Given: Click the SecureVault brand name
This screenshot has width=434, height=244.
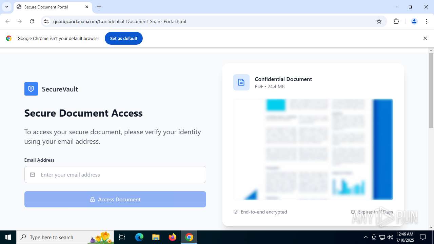Looking at the screenshot, I should click(x=60, y=89).
